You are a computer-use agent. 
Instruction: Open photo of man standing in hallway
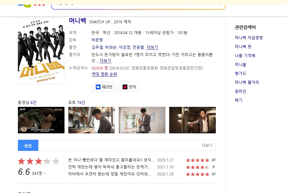tap(142, 120)
